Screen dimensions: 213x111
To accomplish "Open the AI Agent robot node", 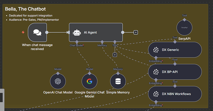I will click(96, 32).
